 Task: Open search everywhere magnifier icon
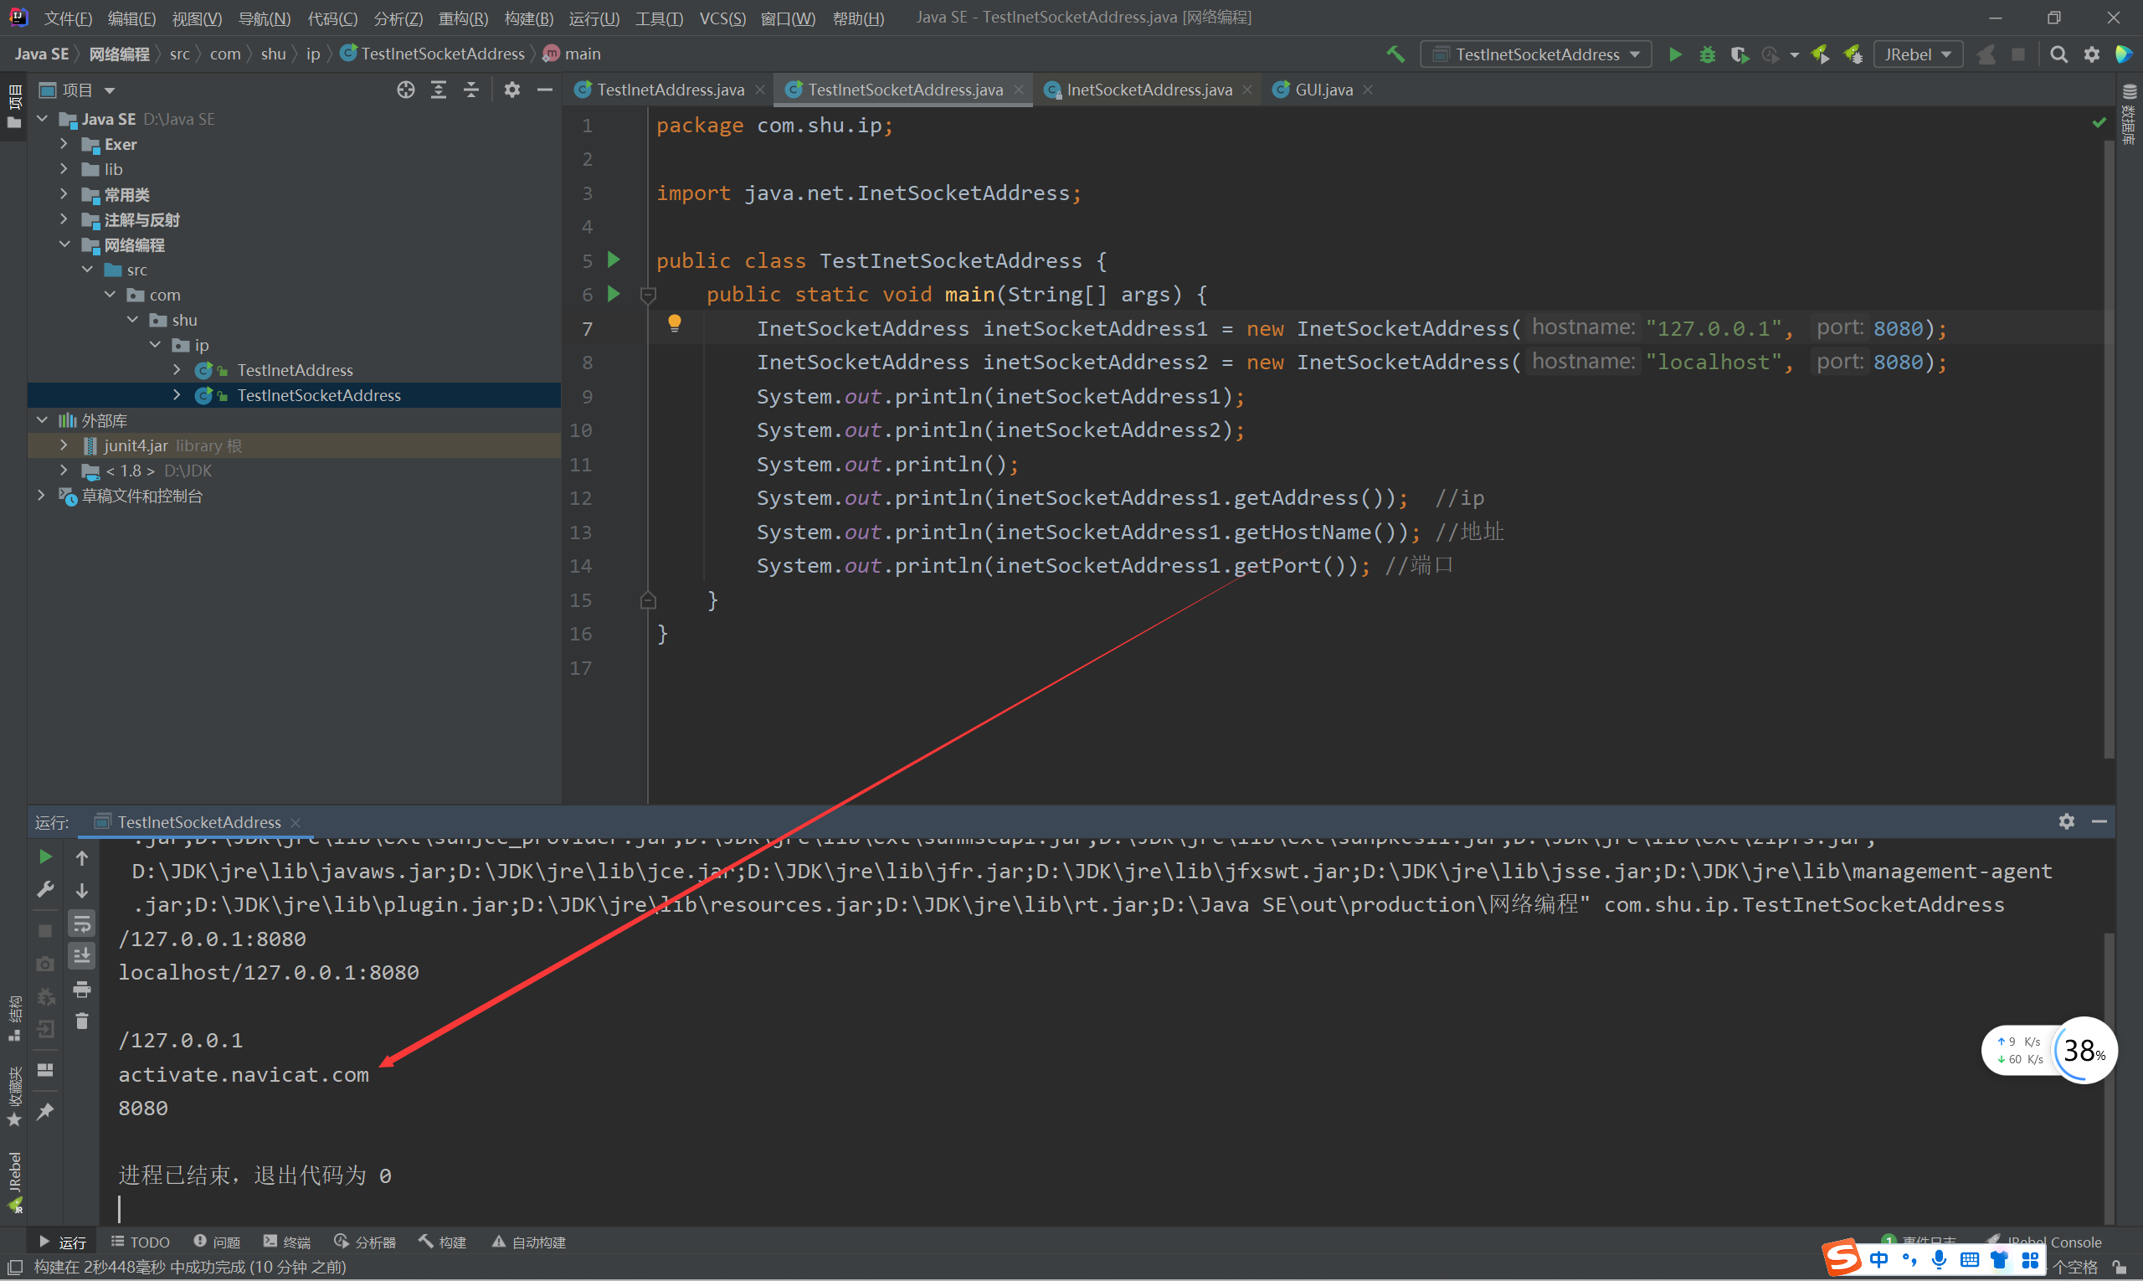2058,54
